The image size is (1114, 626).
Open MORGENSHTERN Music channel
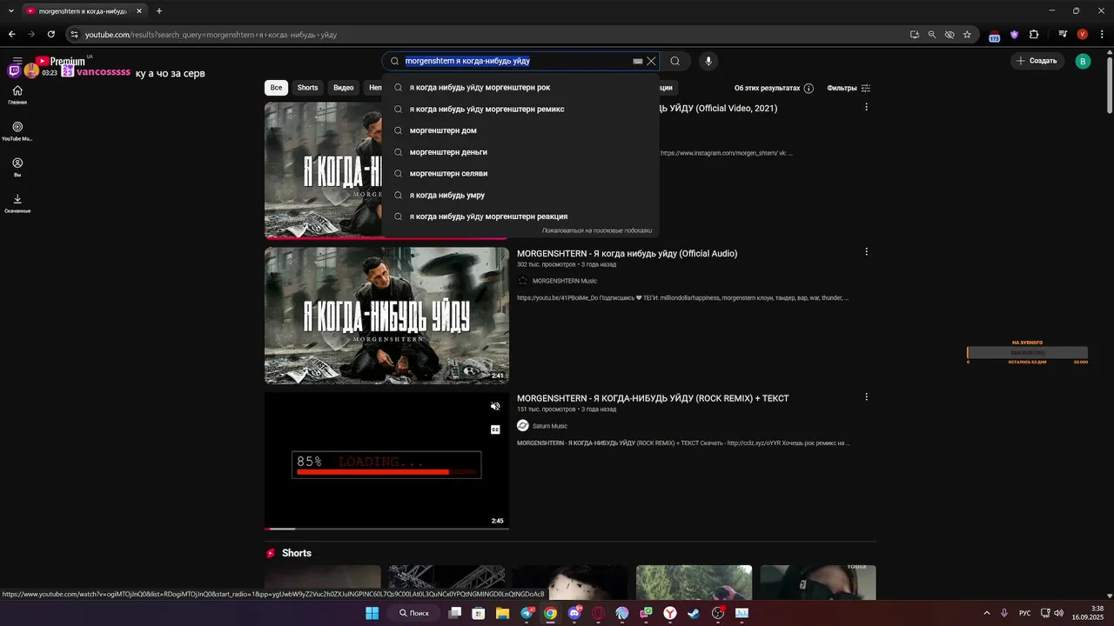tap(564, 281)
